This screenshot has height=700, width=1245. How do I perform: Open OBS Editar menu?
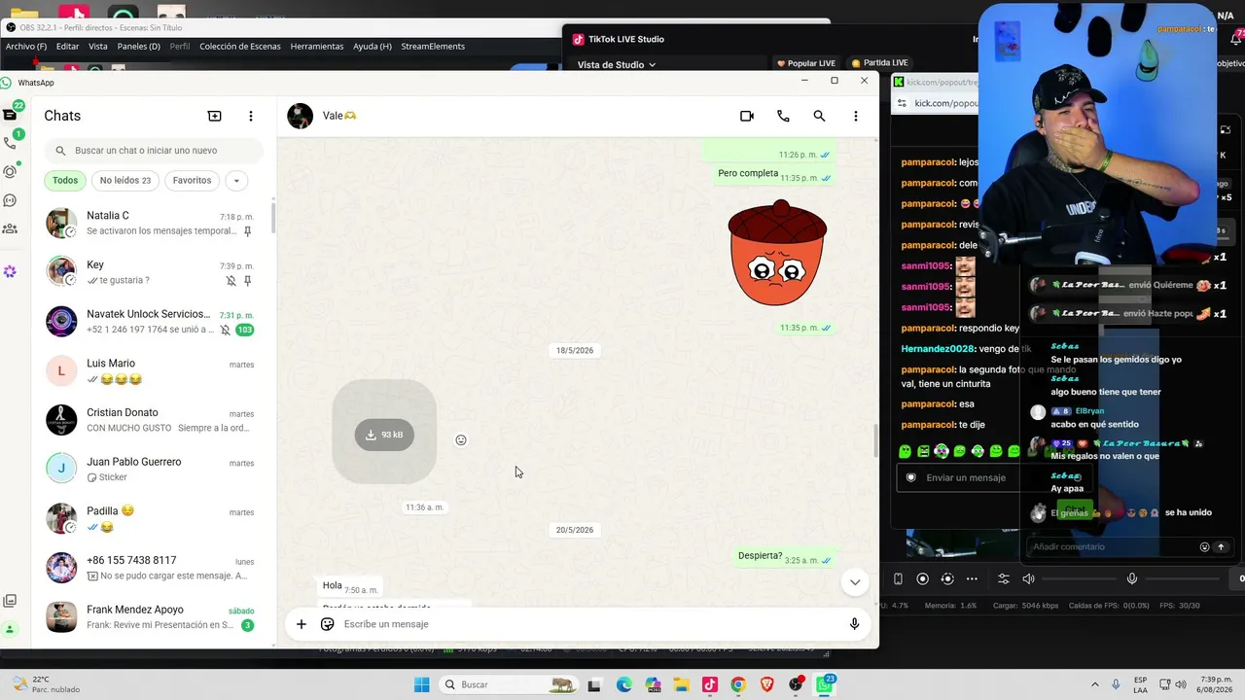click(x=67, y=47)
